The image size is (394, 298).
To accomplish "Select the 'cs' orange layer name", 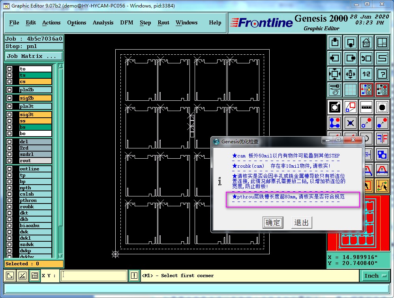I will 36,81.
